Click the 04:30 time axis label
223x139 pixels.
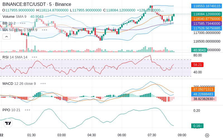[92, 135]
